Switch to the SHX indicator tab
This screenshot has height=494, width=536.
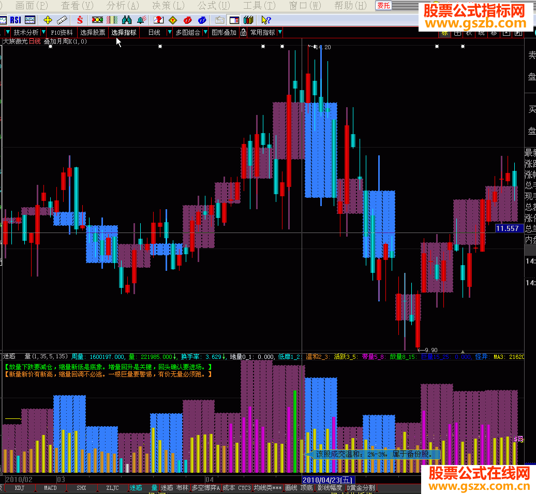click(x=81, y=488)
